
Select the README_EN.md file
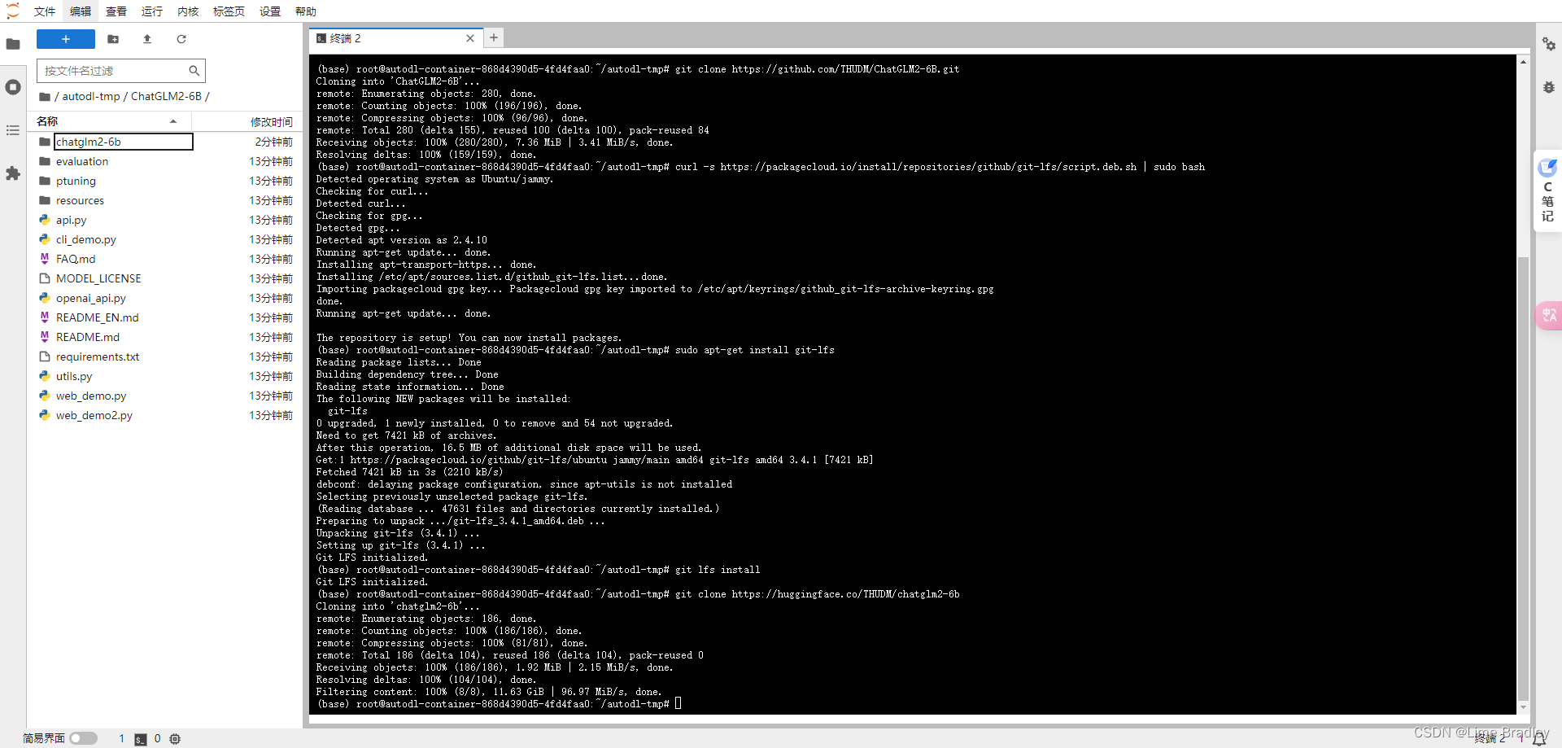pyautogui.click(x=165, y=317)
